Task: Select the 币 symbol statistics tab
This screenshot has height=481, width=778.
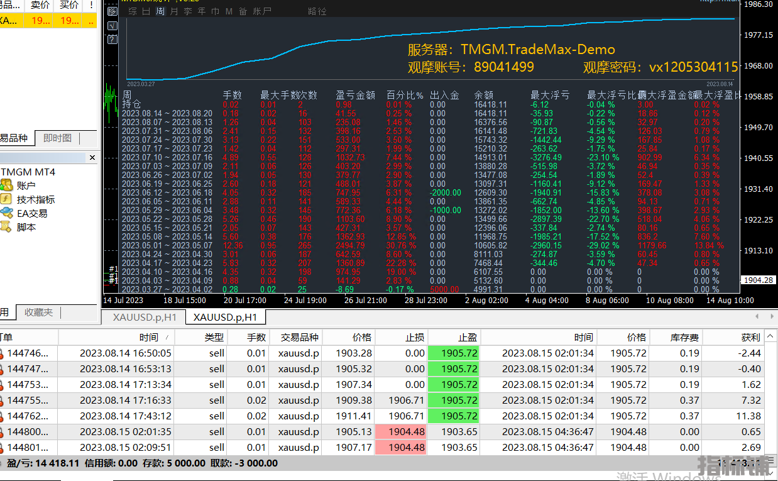Action: pyautogui.click(x=216, y=11)
